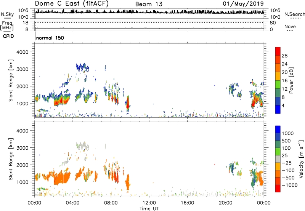Image resolution: width=305 pixels, height=211 pixels.
Task: Click the '04:00' time axis label
Action: 73,203
